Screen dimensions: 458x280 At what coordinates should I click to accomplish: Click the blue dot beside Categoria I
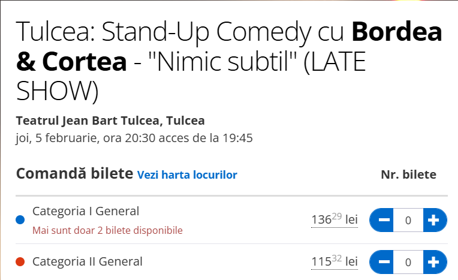(20, 220)
